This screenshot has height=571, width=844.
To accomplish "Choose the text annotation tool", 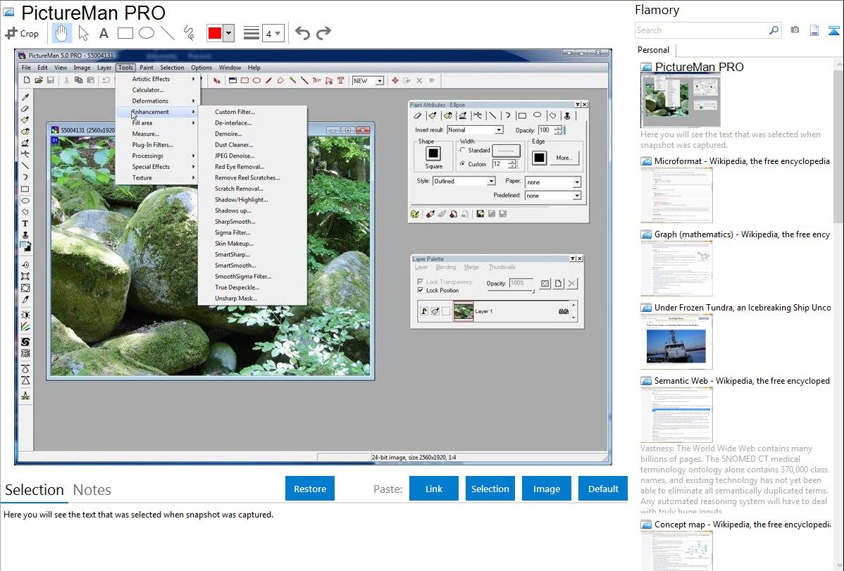I will (x=104, y=33).
